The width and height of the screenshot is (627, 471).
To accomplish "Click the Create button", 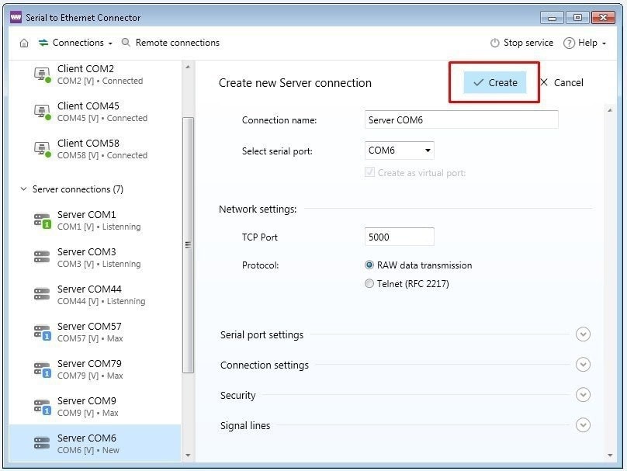I will point(494,83).
